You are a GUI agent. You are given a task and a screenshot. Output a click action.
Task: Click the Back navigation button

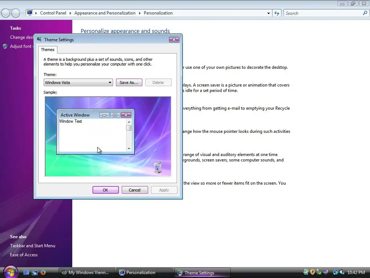[6, 13]
